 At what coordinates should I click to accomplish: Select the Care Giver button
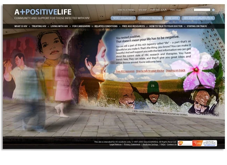pos(172,18)
